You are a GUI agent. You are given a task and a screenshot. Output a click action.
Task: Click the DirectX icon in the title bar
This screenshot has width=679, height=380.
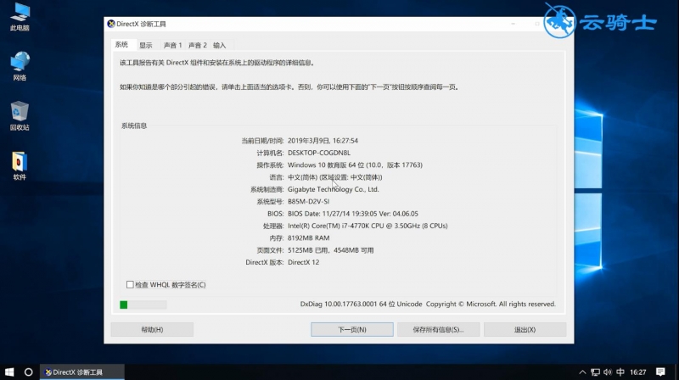111,24
